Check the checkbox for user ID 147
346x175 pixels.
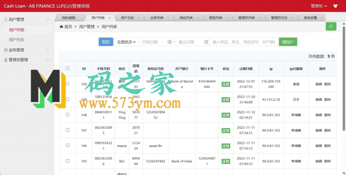[x=68, y=130]
